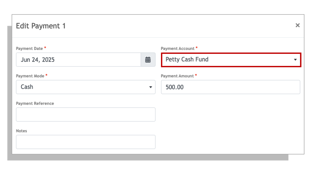Click the Payment Mode caret arrow
315x173 pixels.
click(x=151, y=87)
